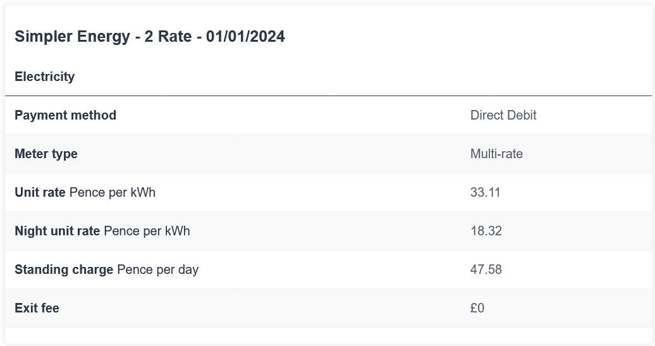Select the £0 exit fee value
The height and width of the screenshot is (346, 655).
477,308
